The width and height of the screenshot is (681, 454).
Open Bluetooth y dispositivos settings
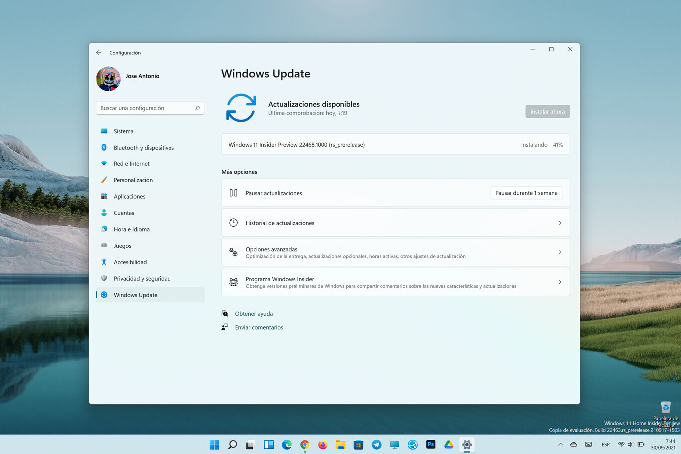(x=150, y=148)
